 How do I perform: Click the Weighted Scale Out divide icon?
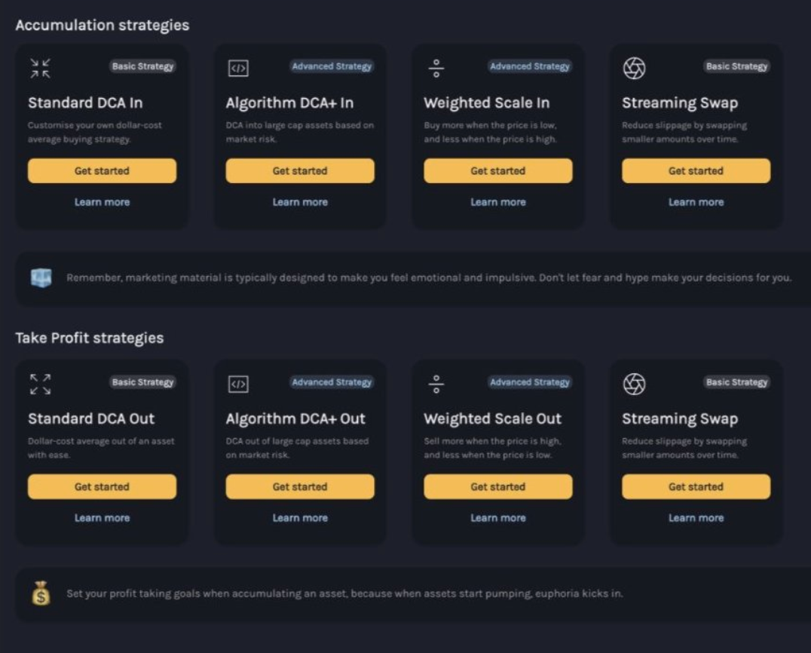pos(436,385)
